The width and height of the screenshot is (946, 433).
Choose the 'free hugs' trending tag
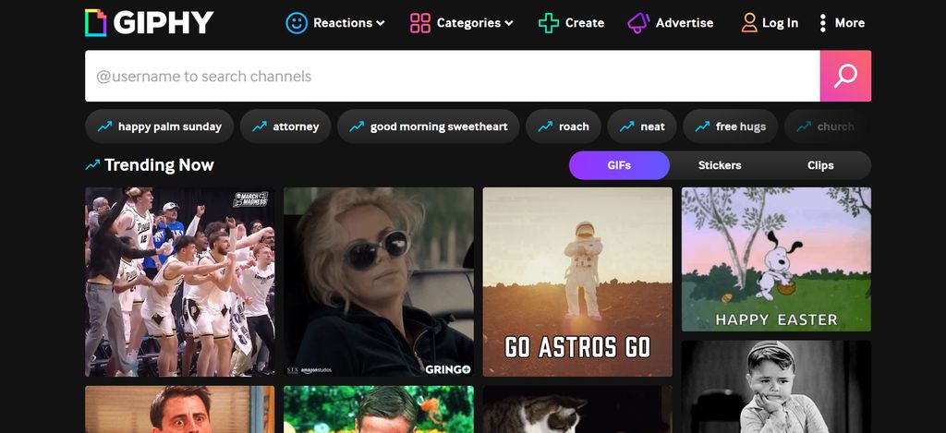coord(730,126)
